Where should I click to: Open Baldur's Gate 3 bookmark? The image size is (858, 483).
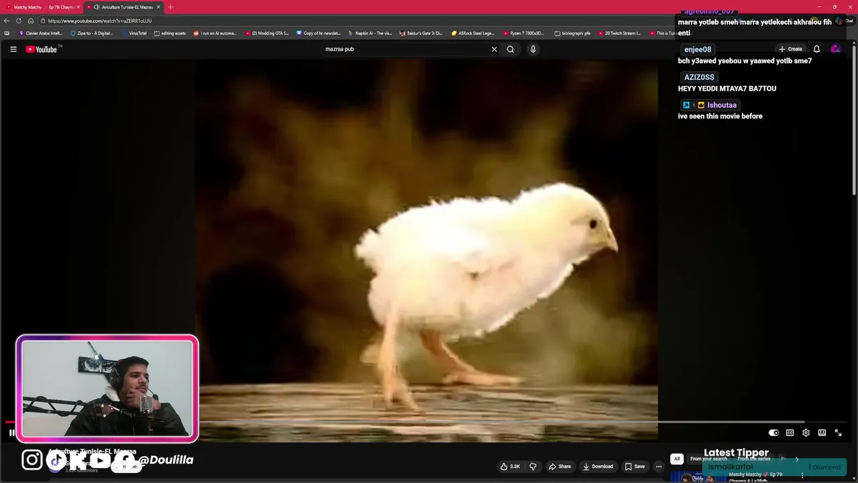click(x=421, y=33)
